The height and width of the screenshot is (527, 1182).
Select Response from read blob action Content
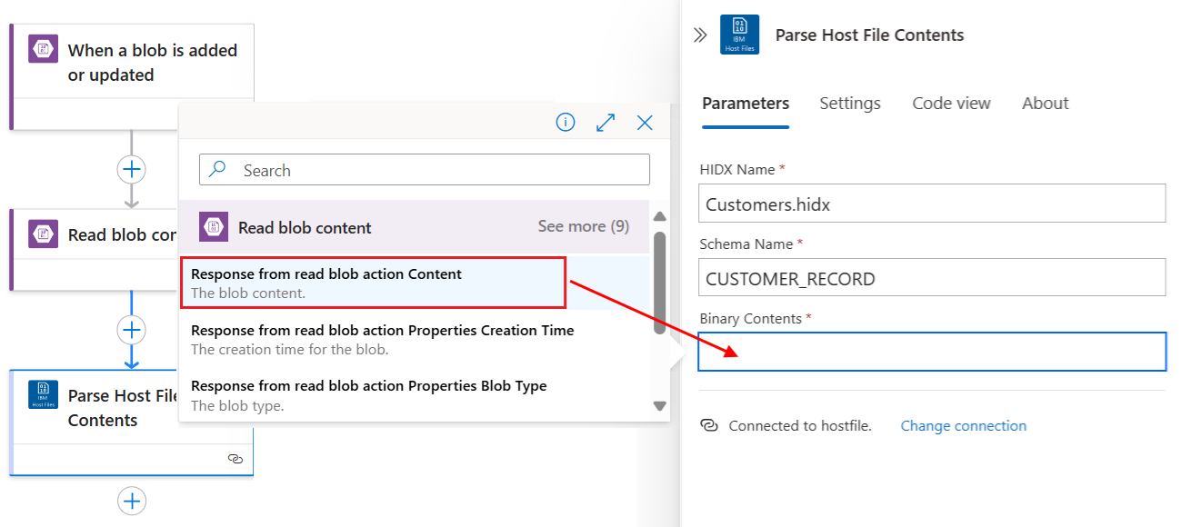(x=373, y=283)
